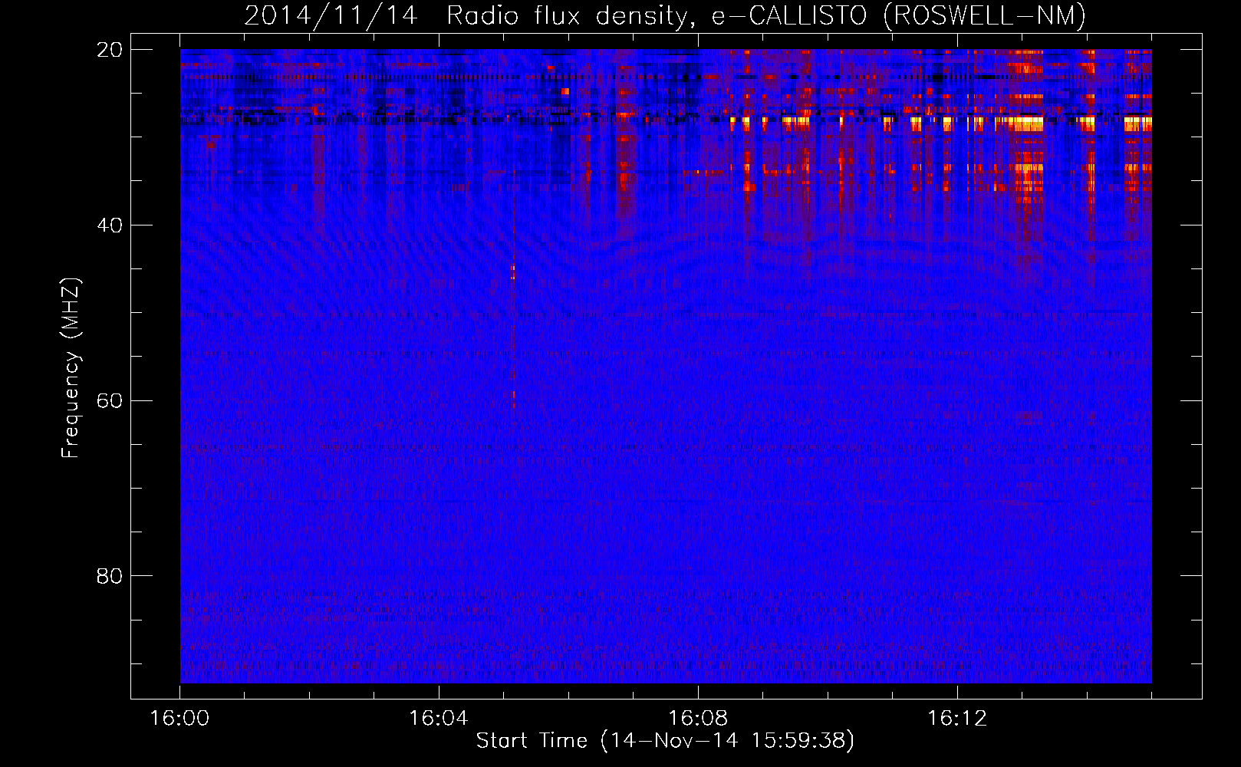The height and width of the screenshot is (767, 1241).
Task: Click the 20 MHz frequency tick label
Action: click(x=110, y=50)
